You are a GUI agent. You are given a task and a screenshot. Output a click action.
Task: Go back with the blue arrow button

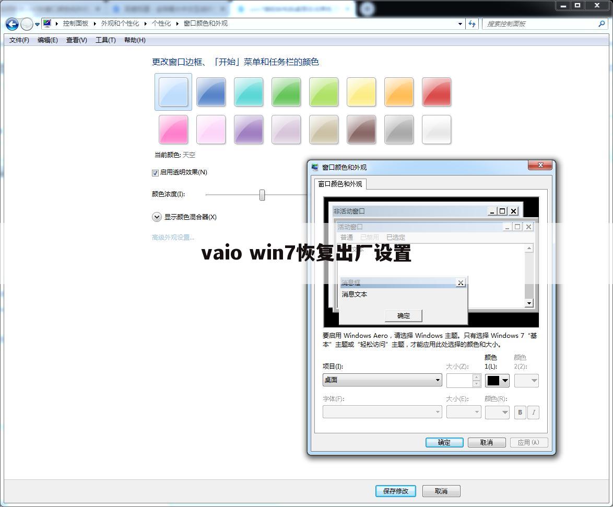click(12, 24)
